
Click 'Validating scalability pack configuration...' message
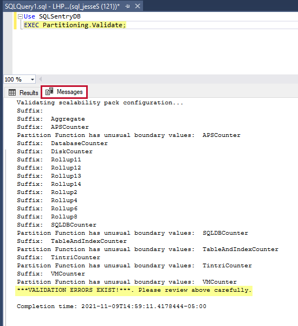point(100,103)
